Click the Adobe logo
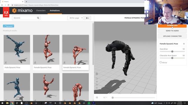This screenshot has height=105, width=188. click(x=6, y=12)
